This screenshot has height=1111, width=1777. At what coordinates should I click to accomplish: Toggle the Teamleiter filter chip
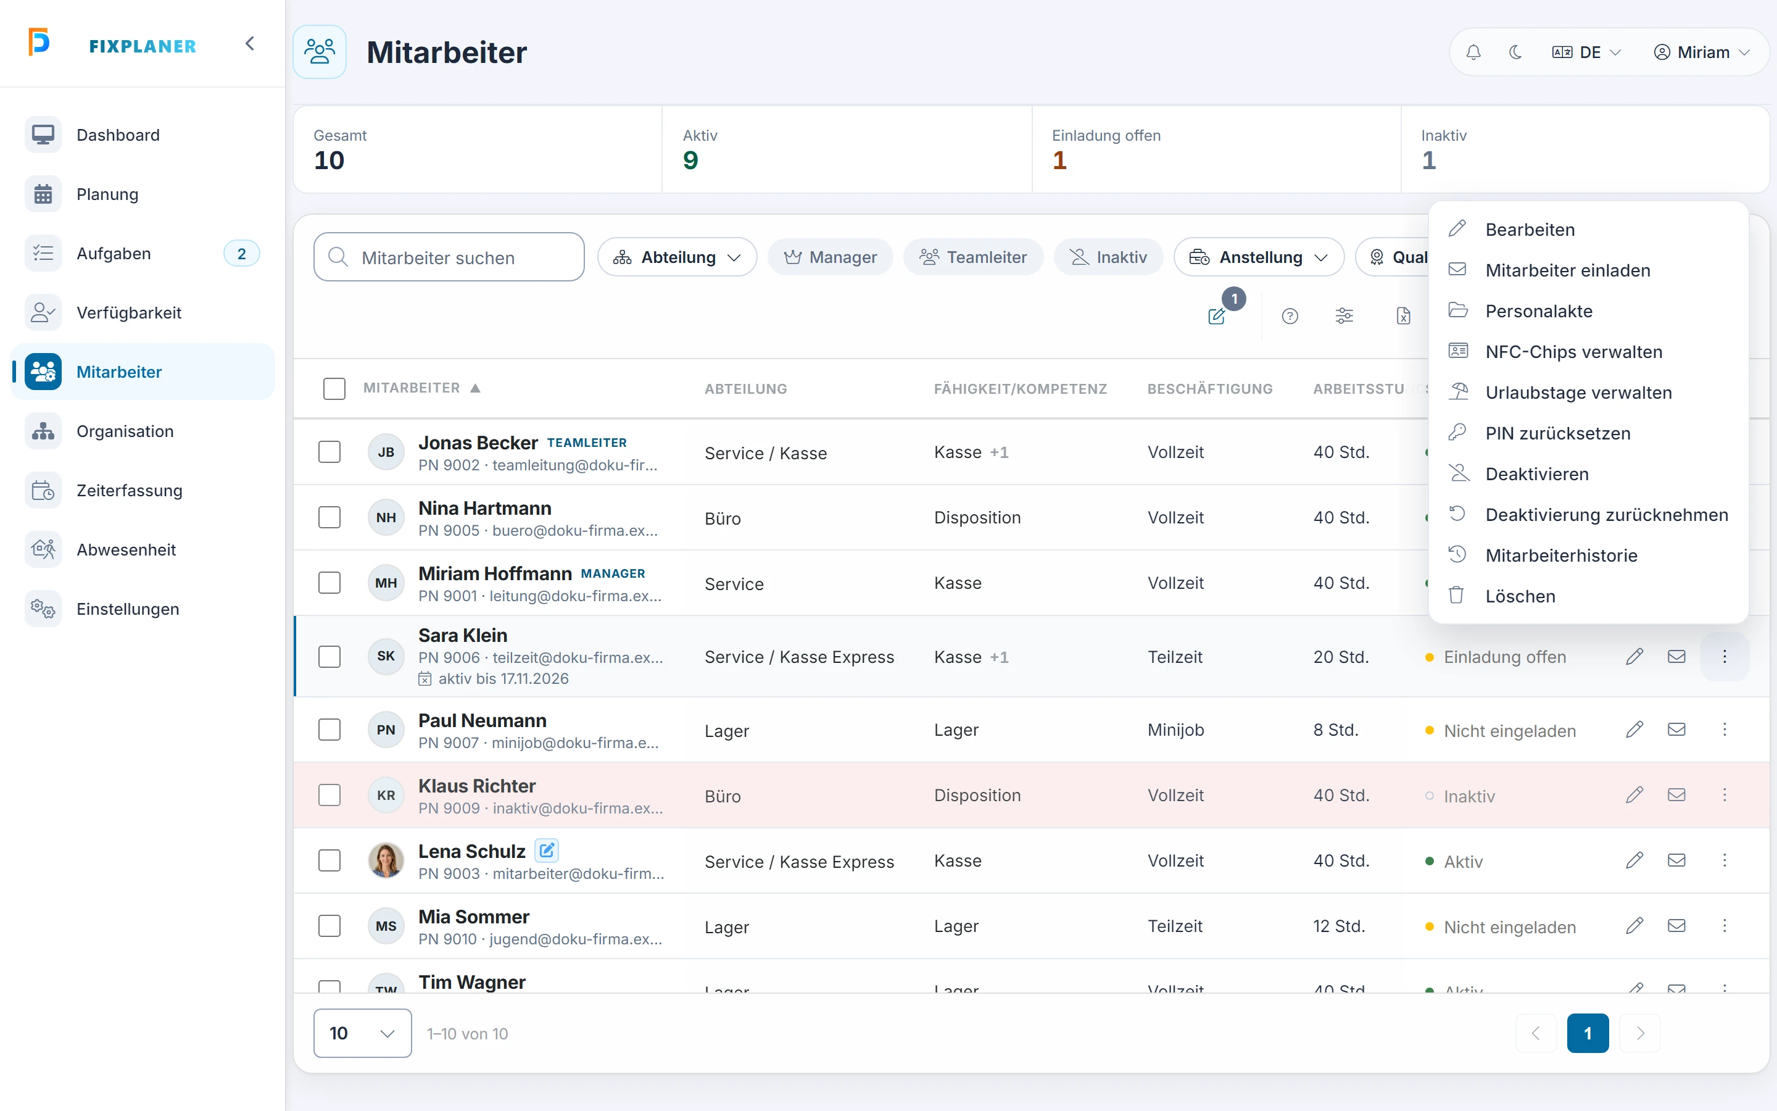pos(973,257)
